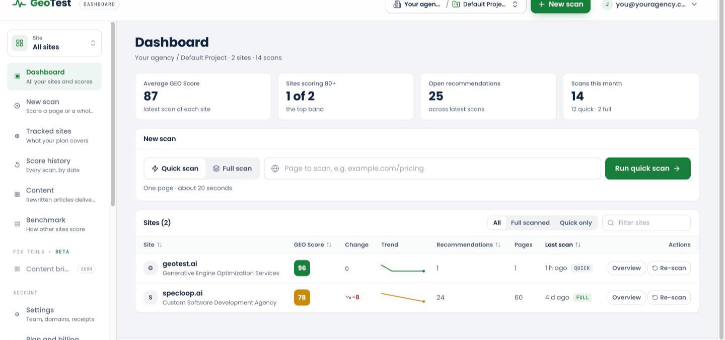Filter to Full scanned sites
Viewport: 725px width, 340px height.
pos(530,223)
